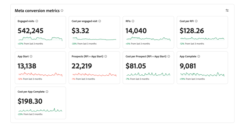The height and width of the screenshot is (124, 236).
Task: Click the -33% From last 3 months text
Action: pos(84,44)
